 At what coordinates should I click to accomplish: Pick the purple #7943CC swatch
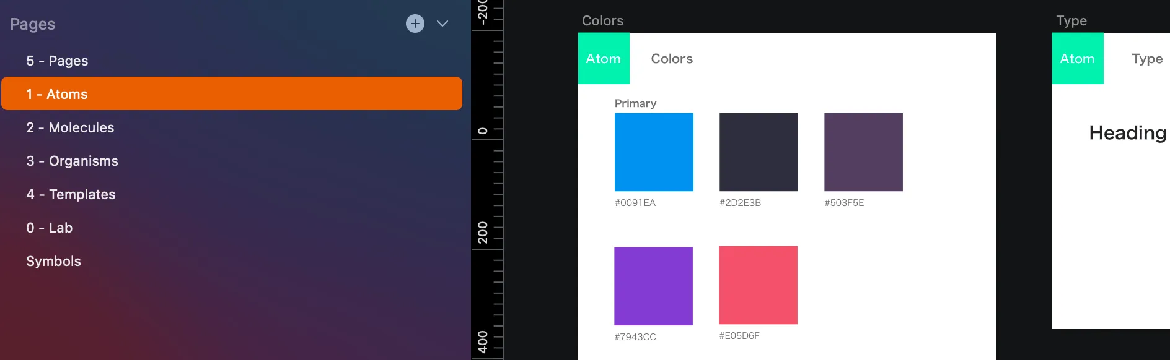(x=653, y=286)
